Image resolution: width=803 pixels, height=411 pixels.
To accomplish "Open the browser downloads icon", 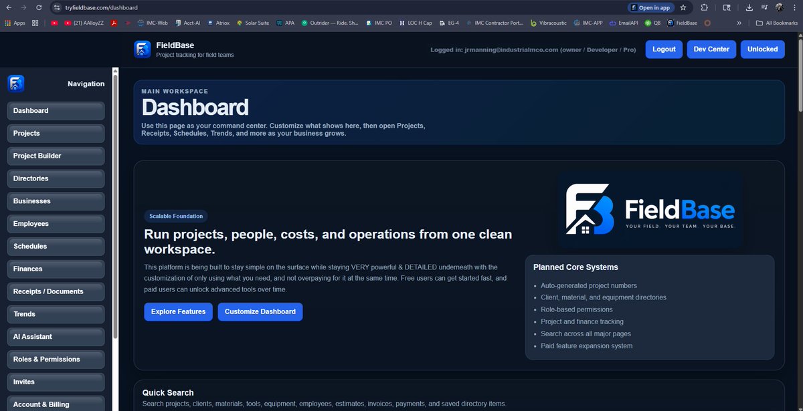I will point(749,7).
